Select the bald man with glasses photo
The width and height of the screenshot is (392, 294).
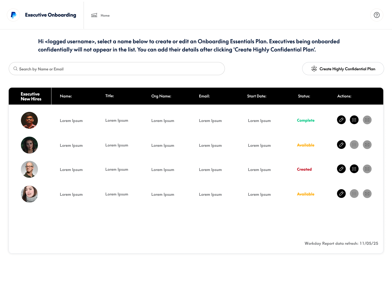(29, 169)
